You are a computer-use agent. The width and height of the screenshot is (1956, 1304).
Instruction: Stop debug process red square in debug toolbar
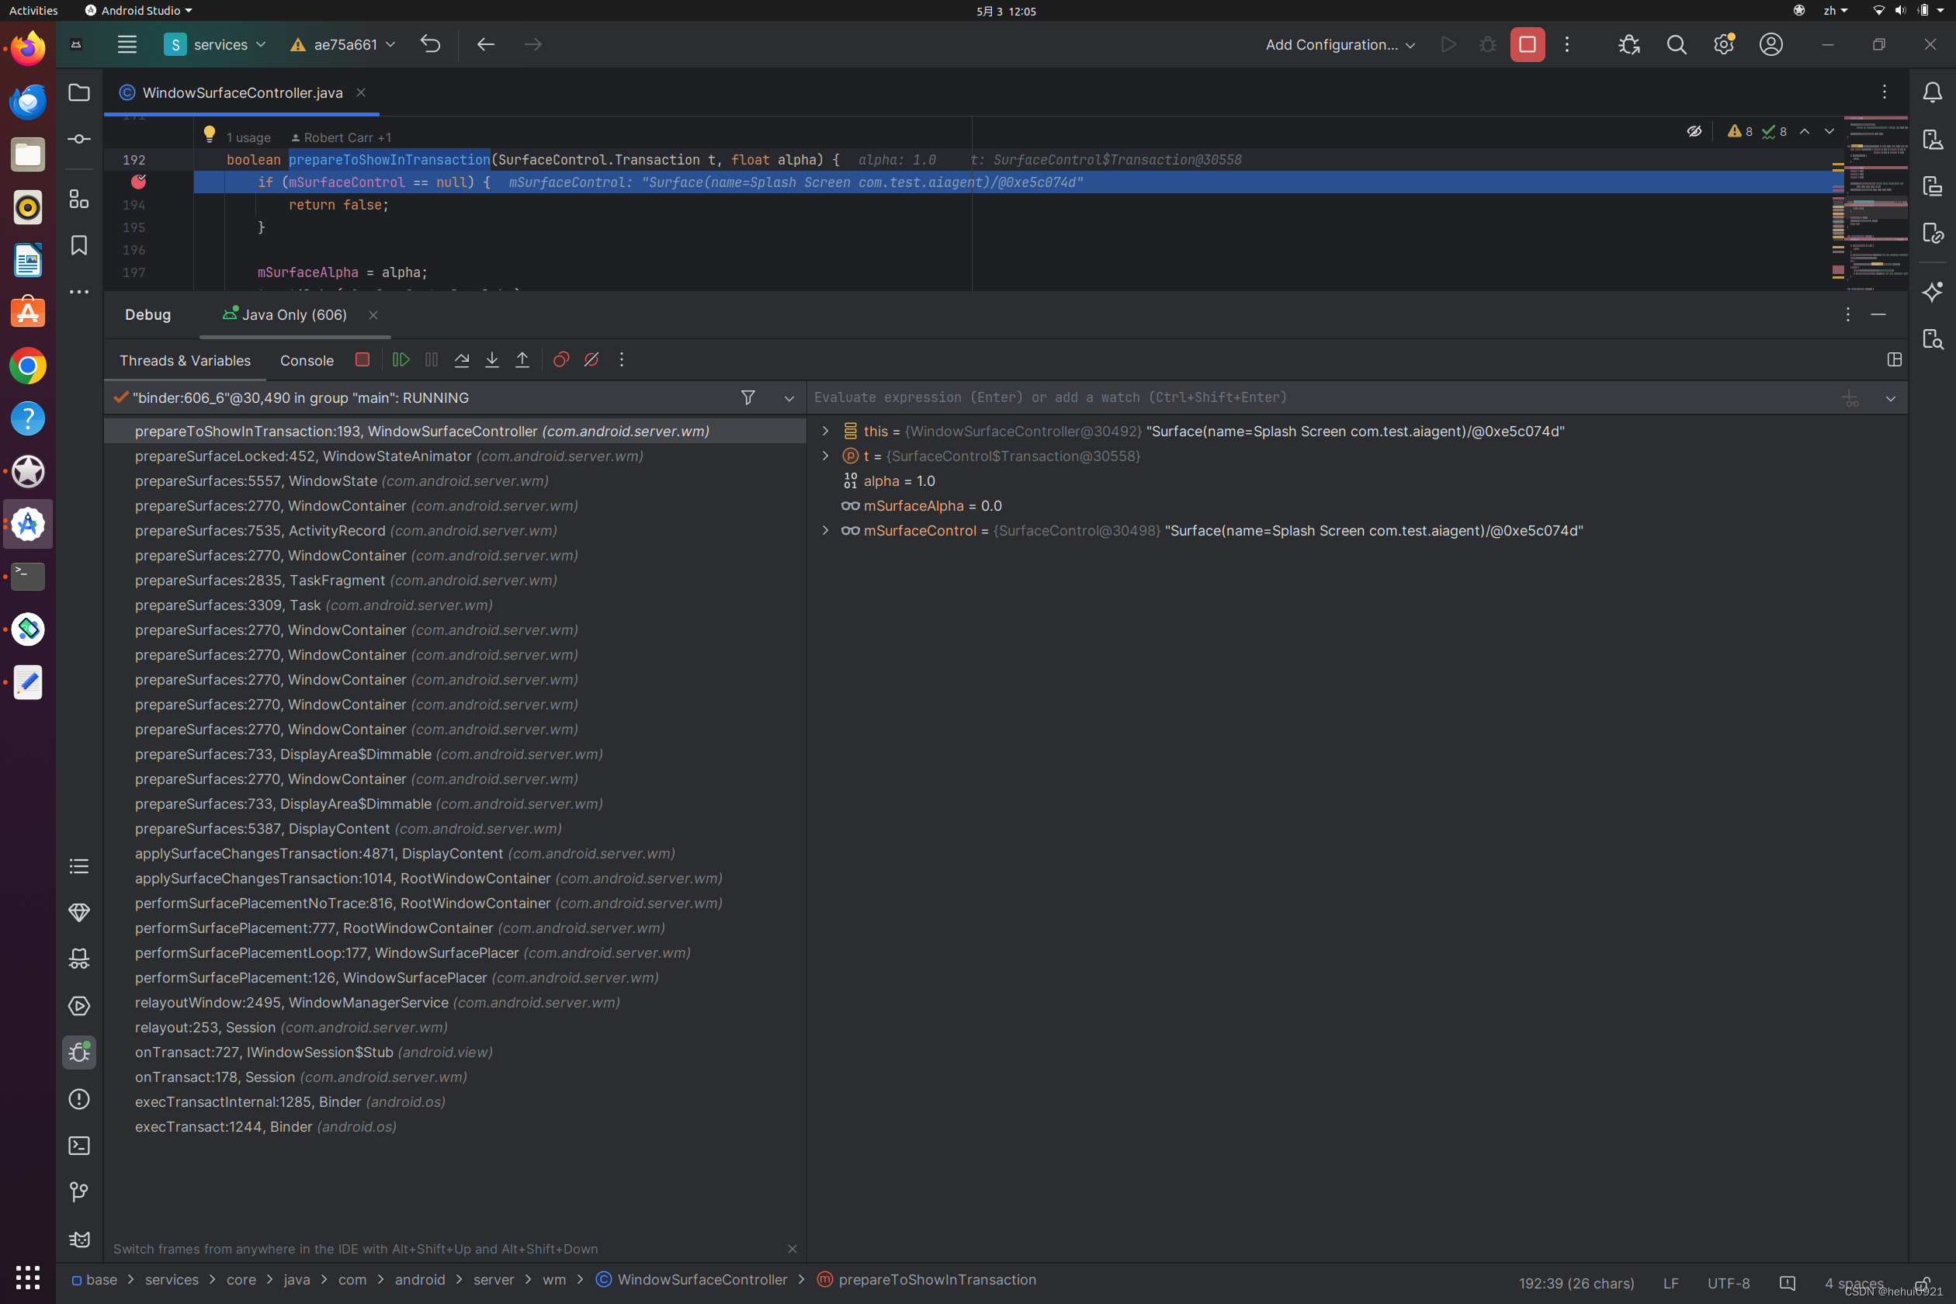click(x=362, y=359)
